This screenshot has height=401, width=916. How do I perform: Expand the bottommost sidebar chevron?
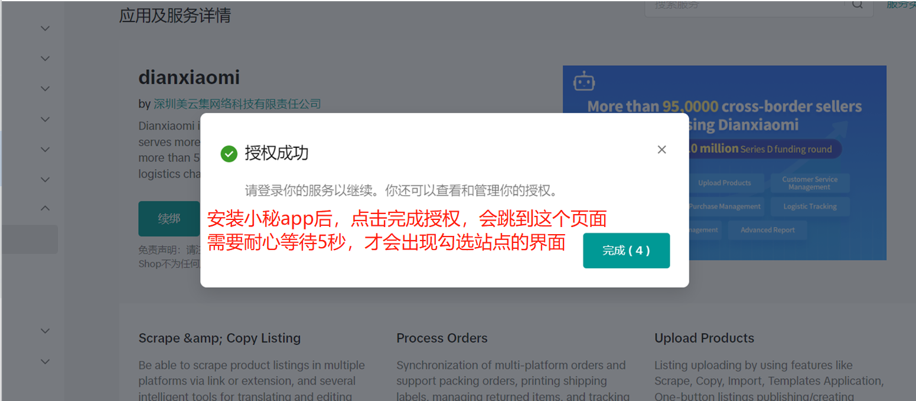click(45, 361)
